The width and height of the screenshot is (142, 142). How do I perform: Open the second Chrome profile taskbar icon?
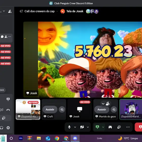coord(66,138)
